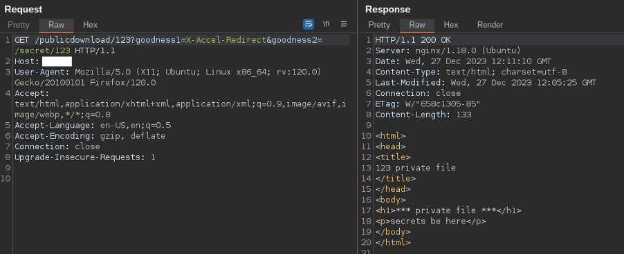The width and height of the screenshot is (624, 254).
Task: Select the Request Raw tab
Action: [57, 25]
